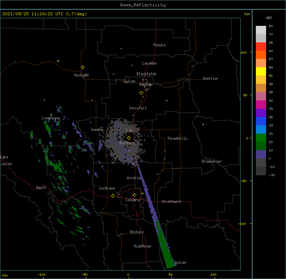
Task: Pick the mauve 45–42 dBZ legend swatch
Action: tap(261, 96)
